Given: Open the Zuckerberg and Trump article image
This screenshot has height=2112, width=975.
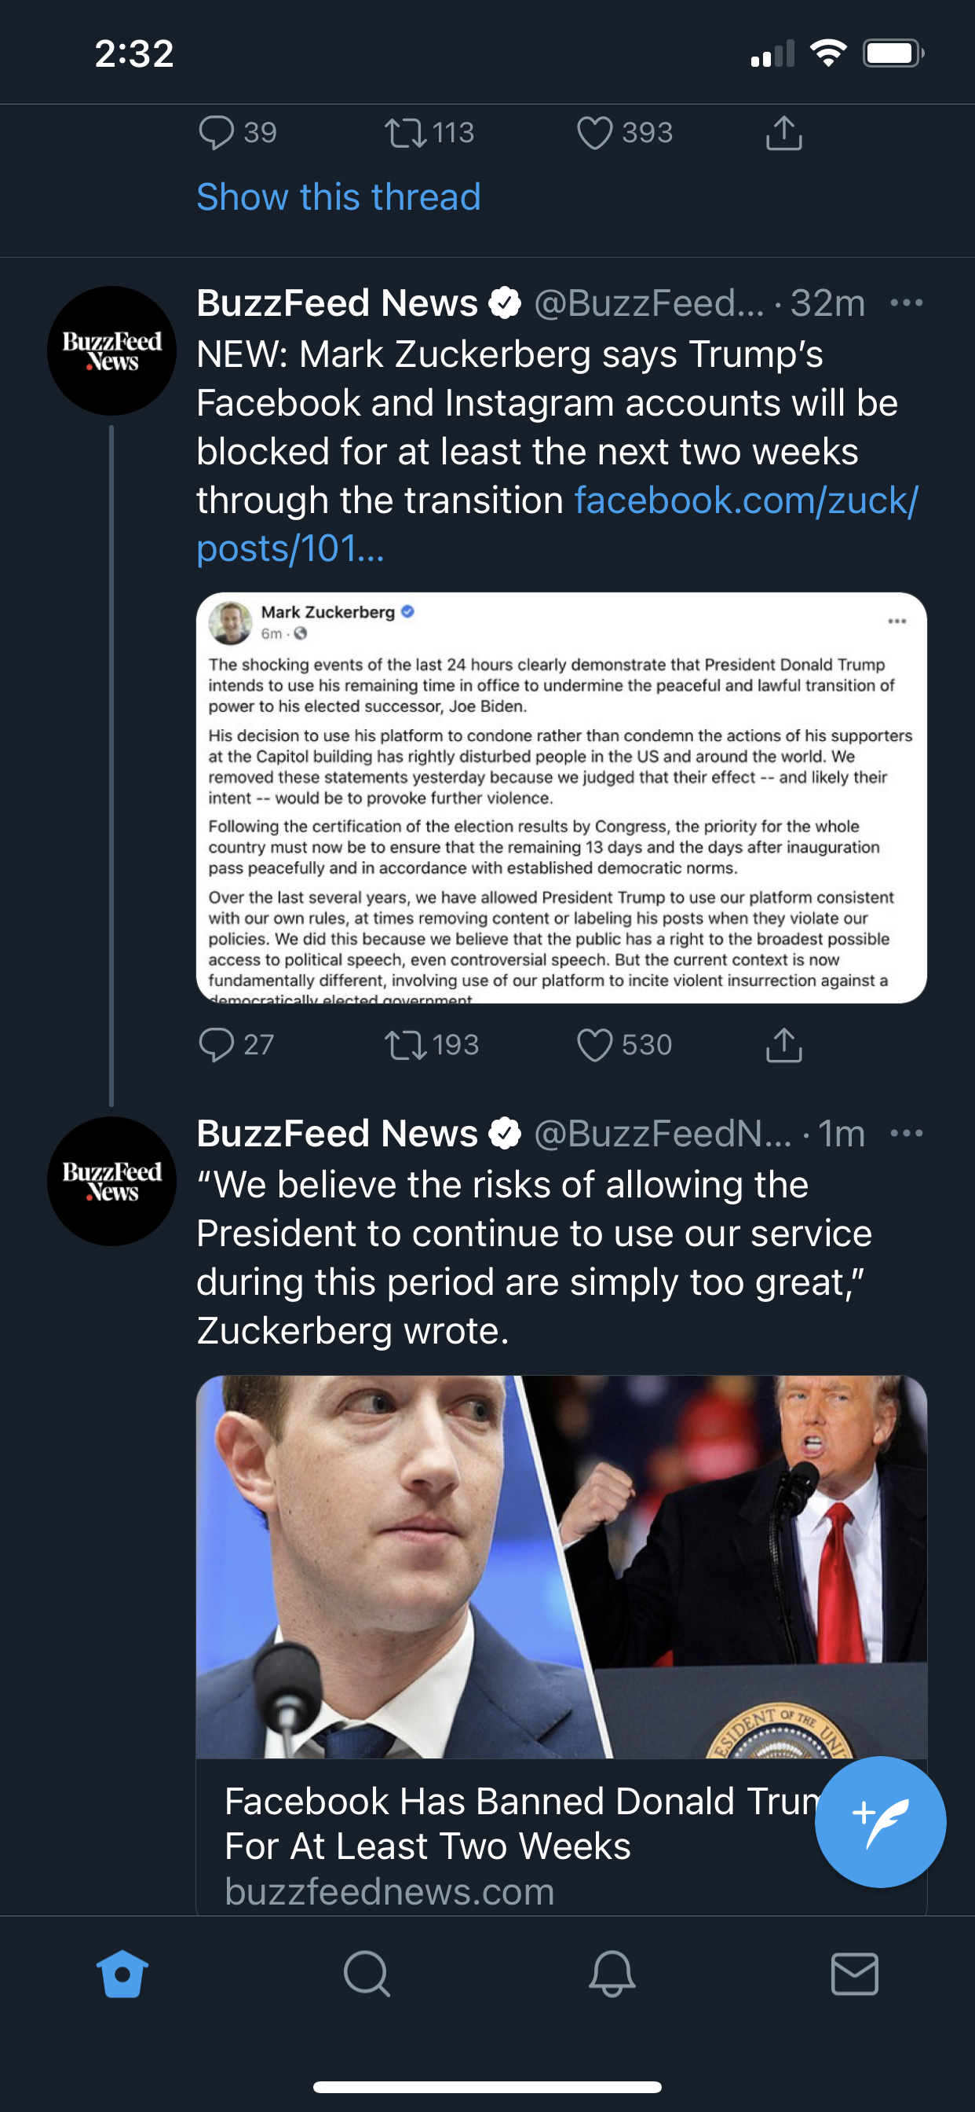Looking at the screenshot, I should coord(561,1566).
